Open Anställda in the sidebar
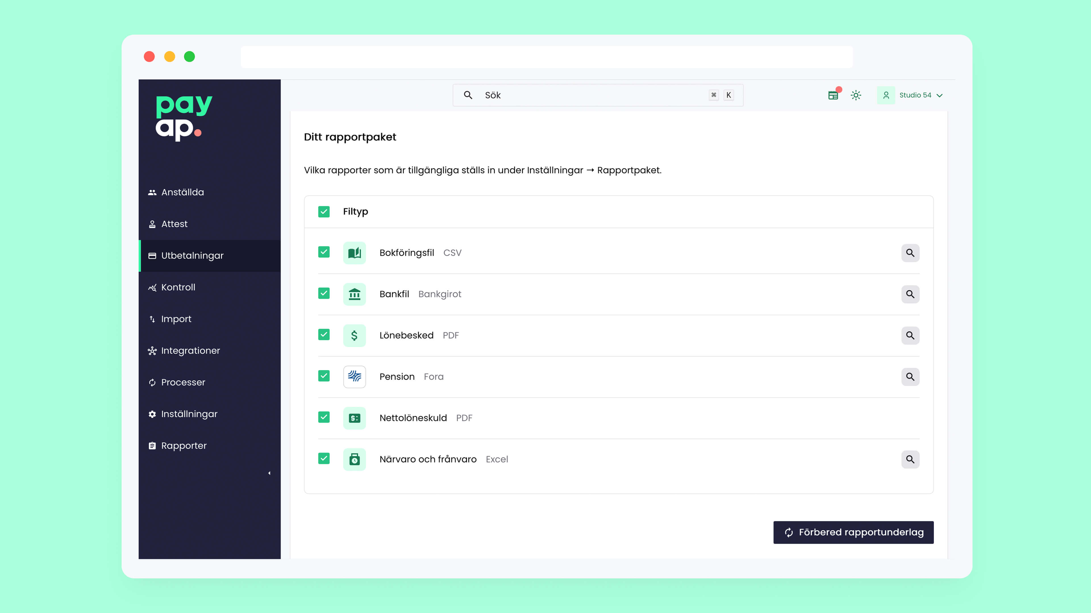 click(182, 192)
